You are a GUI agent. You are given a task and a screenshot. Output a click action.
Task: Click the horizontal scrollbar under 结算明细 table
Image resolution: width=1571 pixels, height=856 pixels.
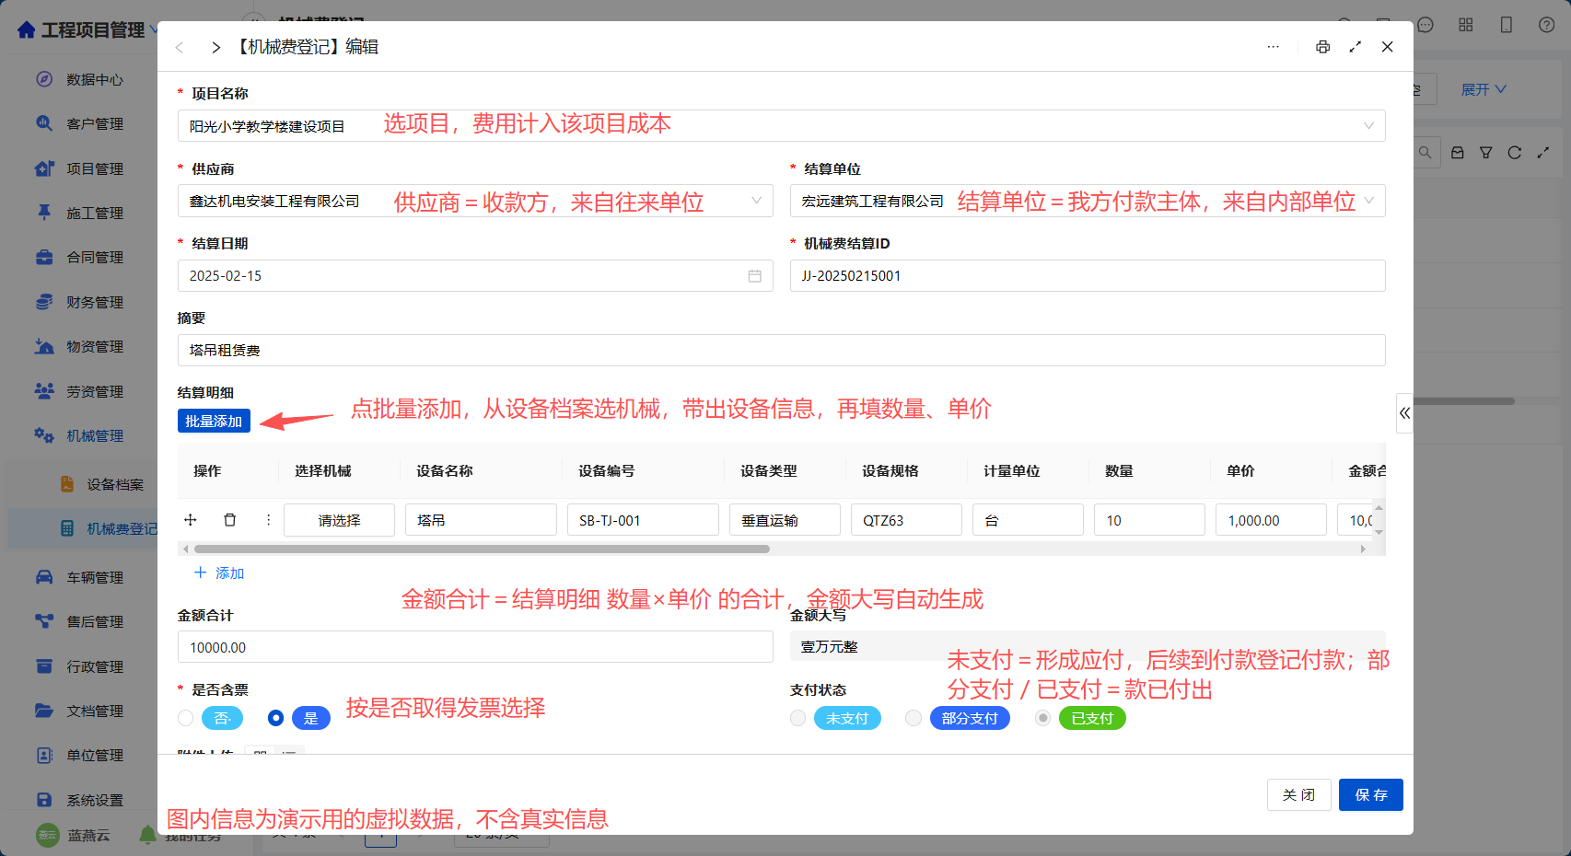point(482,549)
